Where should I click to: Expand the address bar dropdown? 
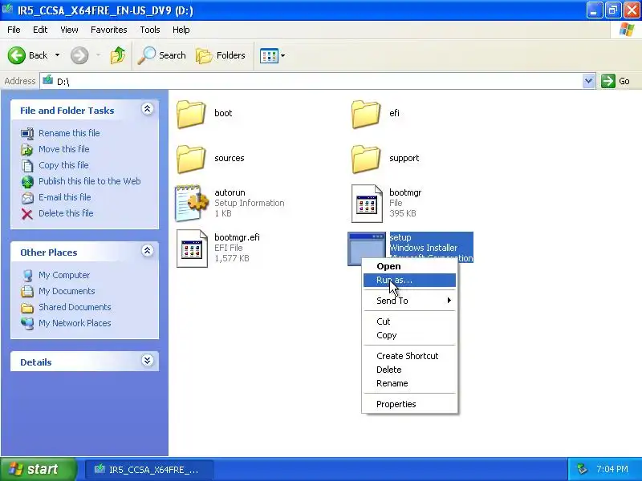588,81
